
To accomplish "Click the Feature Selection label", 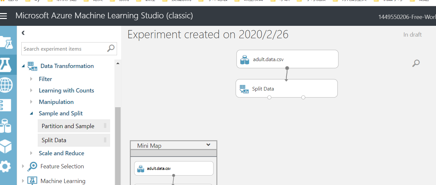I will click(x=62, y=166).
